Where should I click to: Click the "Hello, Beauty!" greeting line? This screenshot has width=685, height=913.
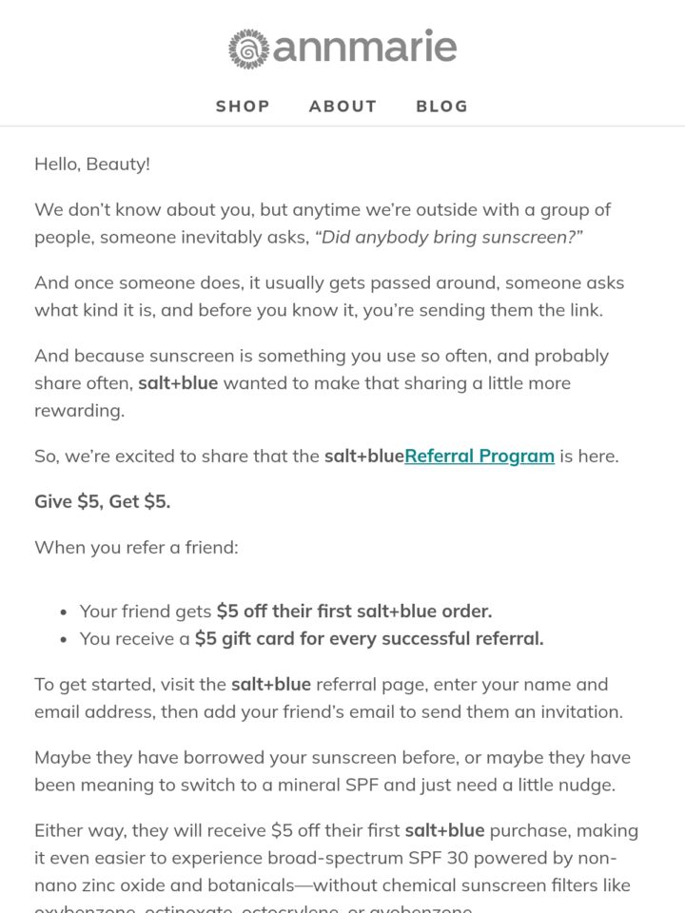[92, 165]
